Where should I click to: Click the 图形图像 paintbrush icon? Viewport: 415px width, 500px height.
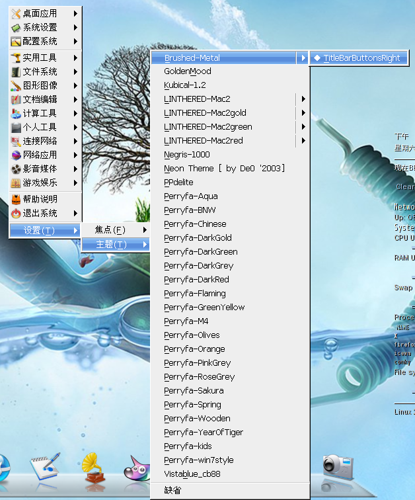pos(16,85)
